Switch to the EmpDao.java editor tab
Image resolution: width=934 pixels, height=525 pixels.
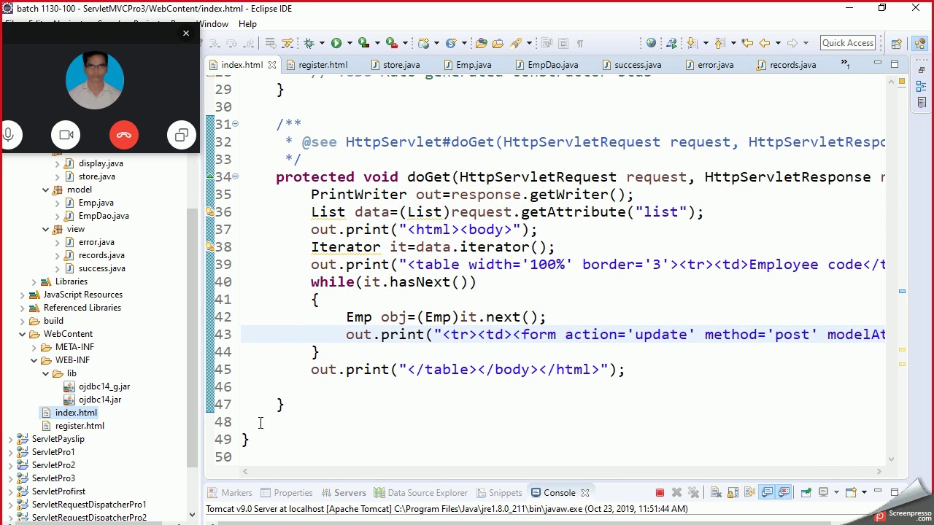[552, 65]
